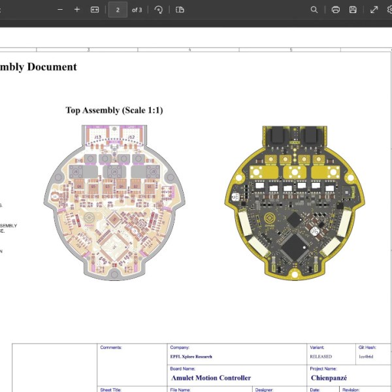392x392 pixels.
Task: Click the "of 3" page count label
Action: pyautogui.click(x=137, y=10)
